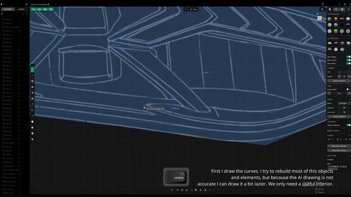
Task: Select the Line tool below the Curve tool
Action: coord(32,76)
